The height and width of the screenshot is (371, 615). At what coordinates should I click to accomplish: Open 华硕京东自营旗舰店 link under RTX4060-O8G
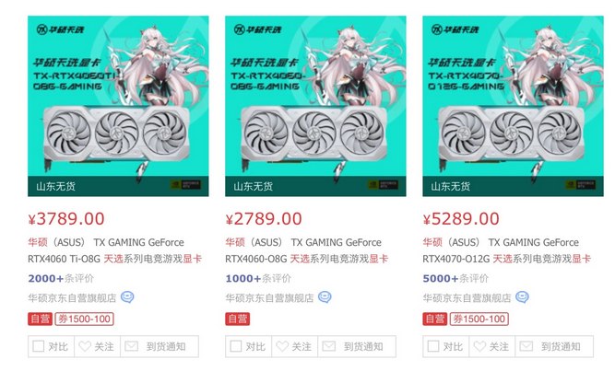[x=269, y=298]
